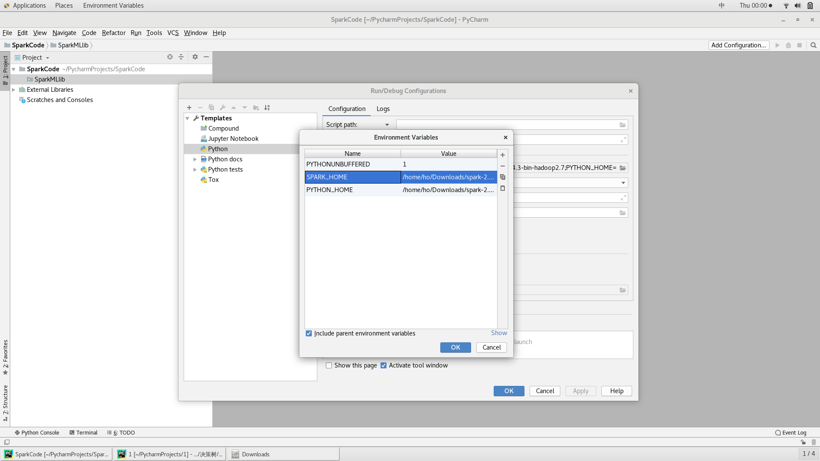The height and width of the screenshot is (461, 820).
Task: Click paste icon in Environment Variables dialog
Action: coord(503,188)
